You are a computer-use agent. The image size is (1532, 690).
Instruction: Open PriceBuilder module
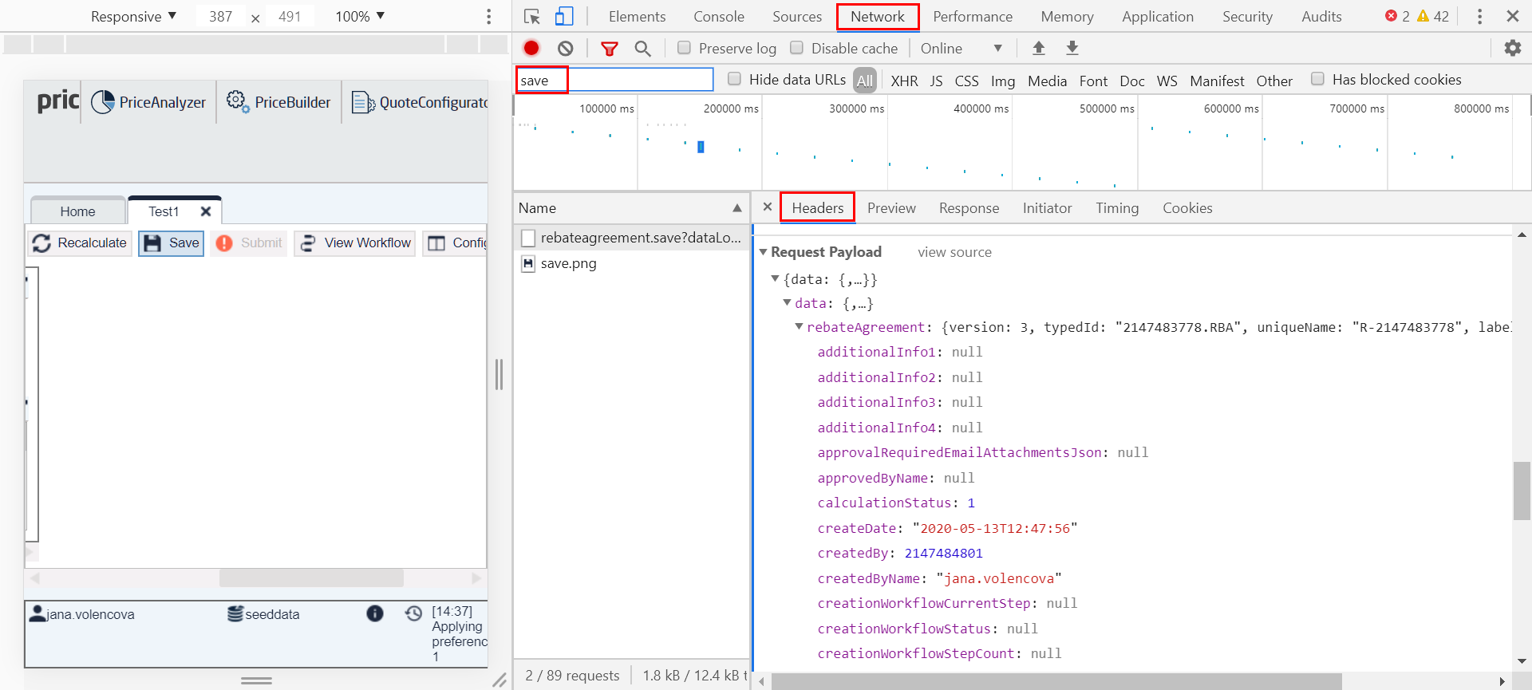278,102
